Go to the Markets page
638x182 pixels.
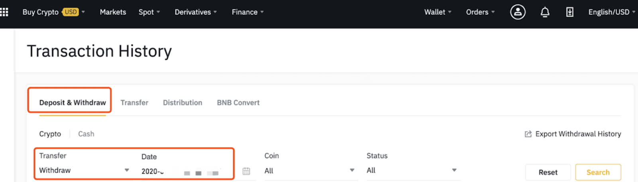(x=113, y=12)
